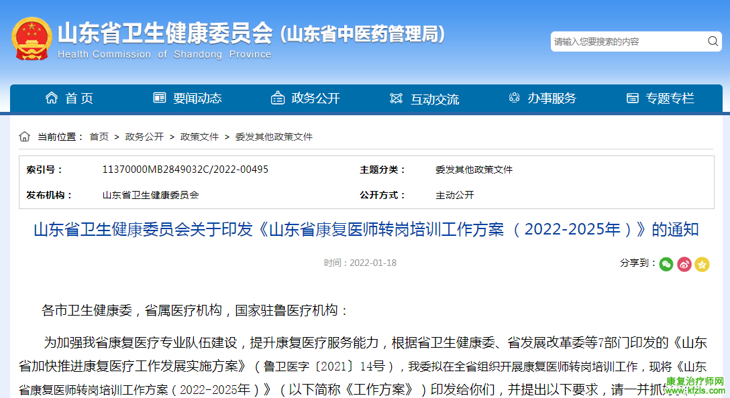Click 政务公开 in the breadcrumb
Viewport: 730px width, 398px height.
(x=144, y=137)
